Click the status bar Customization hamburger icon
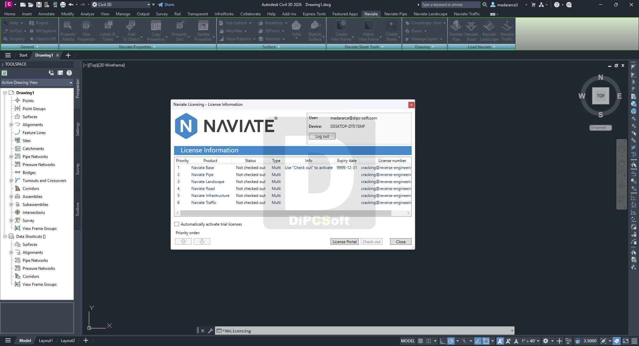Viewport: 639px width, 346px height. [634, 341]
